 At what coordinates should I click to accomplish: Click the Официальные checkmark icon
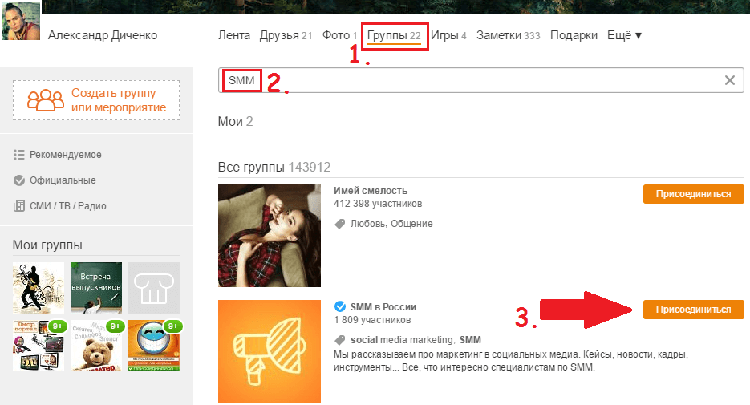coord(19,180)
